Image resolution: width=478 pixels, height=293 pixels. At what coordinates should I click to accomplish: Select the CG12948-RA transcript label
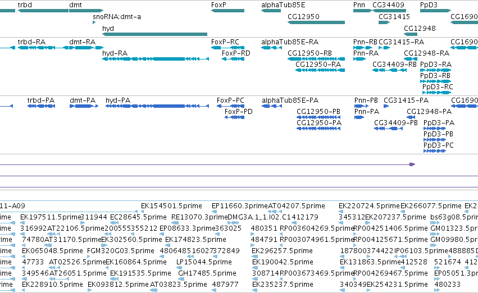(x=426, y=53)
